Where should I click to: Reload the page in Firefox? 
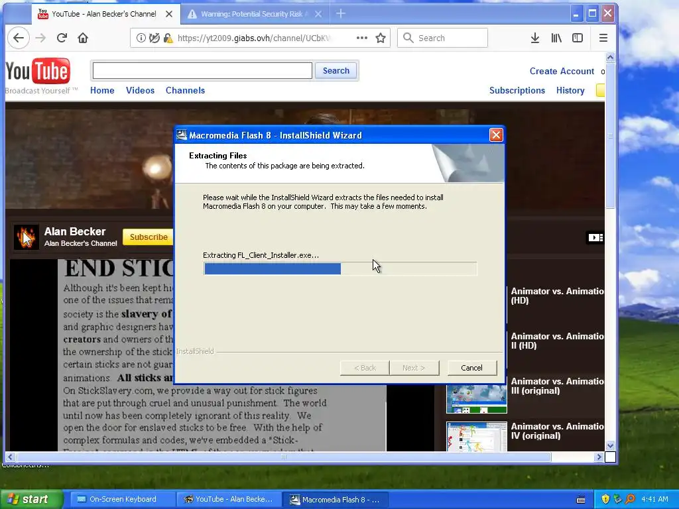62,38
